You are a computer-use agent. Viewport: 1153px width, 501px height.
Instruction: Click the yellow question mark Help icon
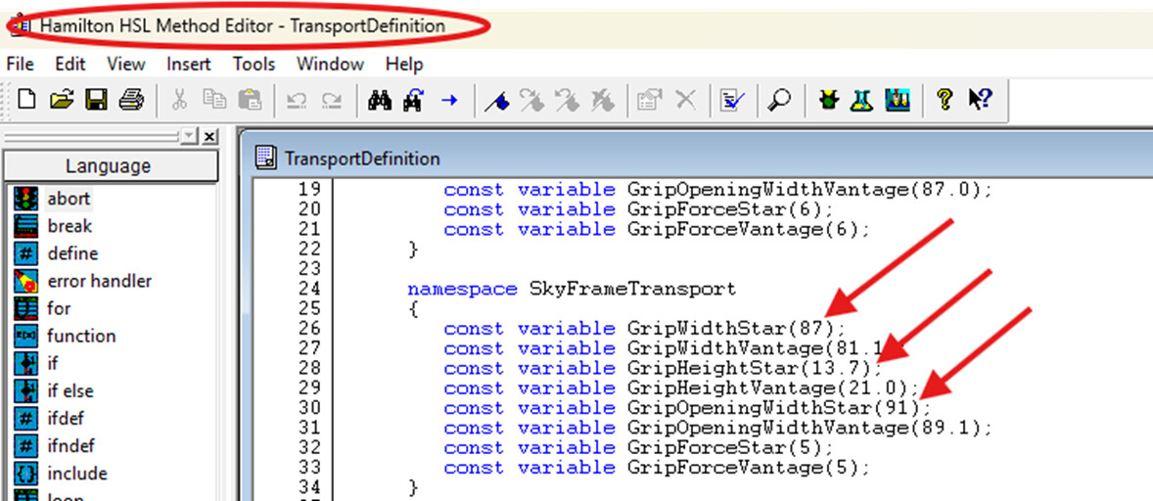[945, 99]
